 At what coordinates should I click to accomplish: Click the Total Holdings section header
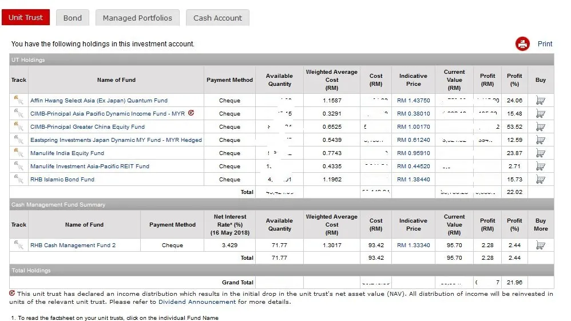(x=281, y=270)
